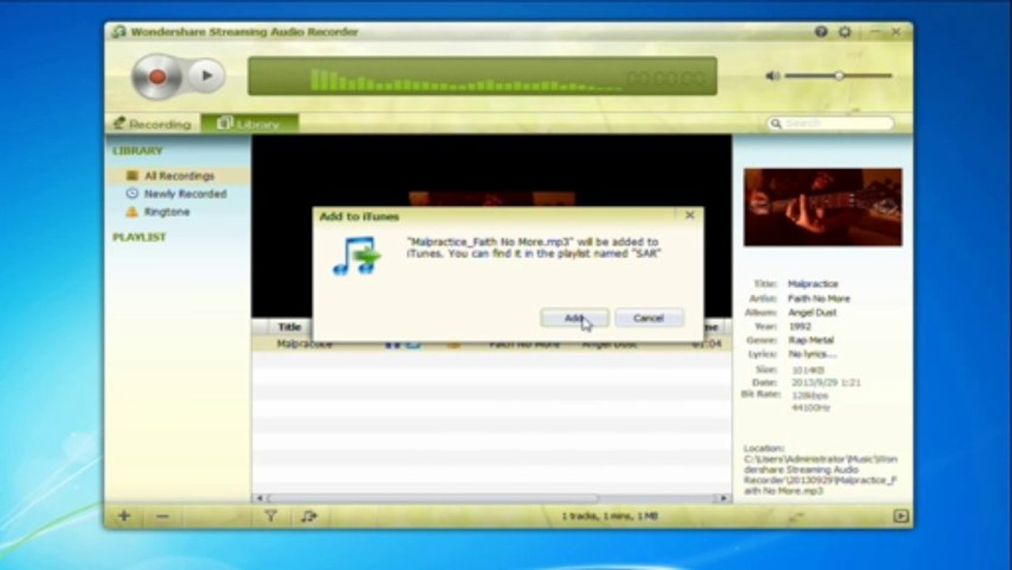Screen dimensions: 1012x570
Task: Open the filter funnel icon
Action: (x=271, y=516)
